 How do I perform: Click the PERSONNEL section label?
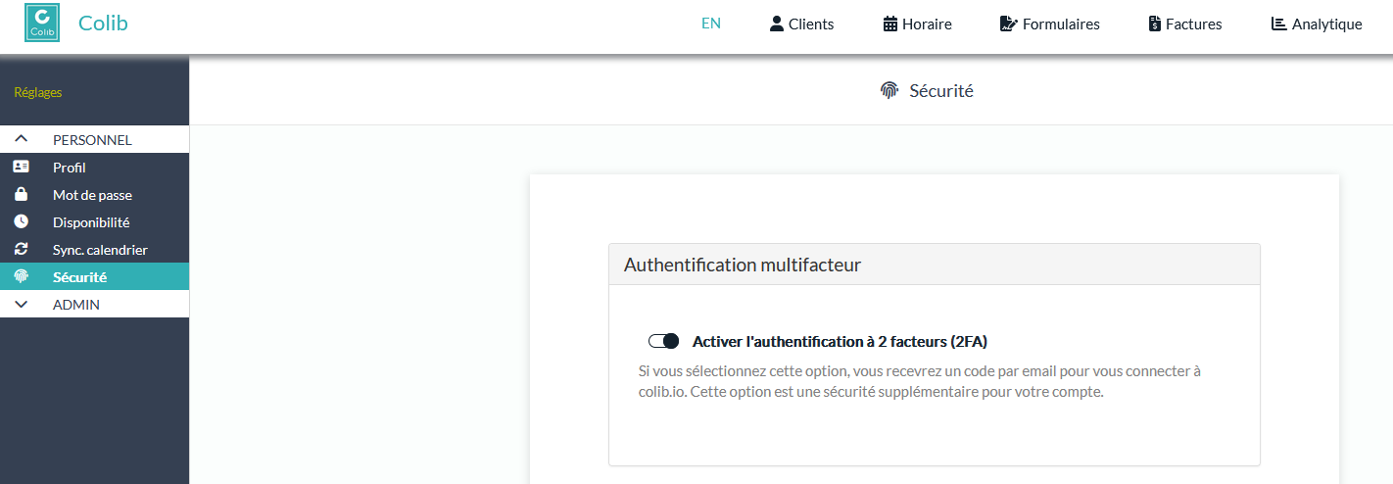coord(92,140)
